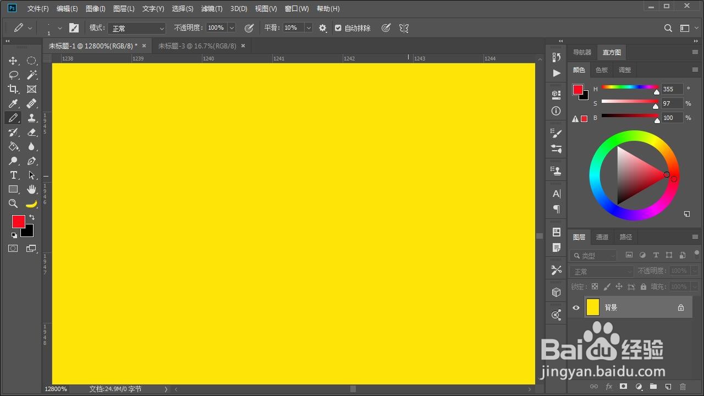This screenshot has width=704, height=396.
Task: Click the delete layer trash button
Action: pyautogui.click(x=683, y=387)
